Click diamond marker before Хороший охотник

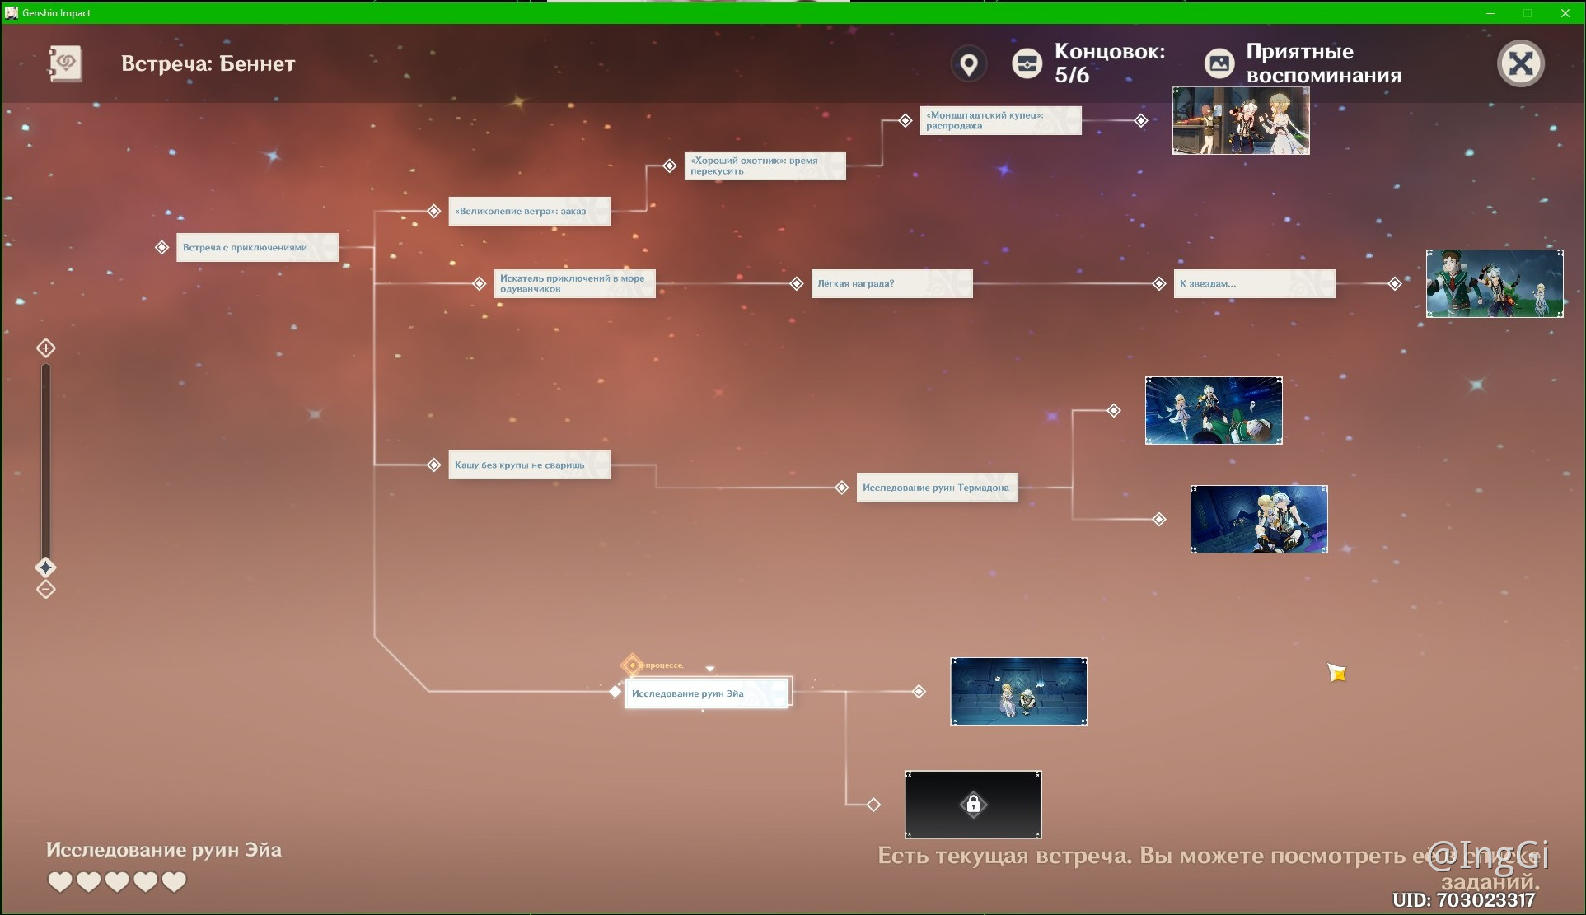click(670, 166)
